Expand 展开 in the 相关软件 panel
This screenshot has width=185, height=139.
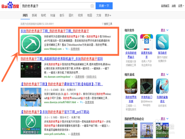click(x=165, y=30)
